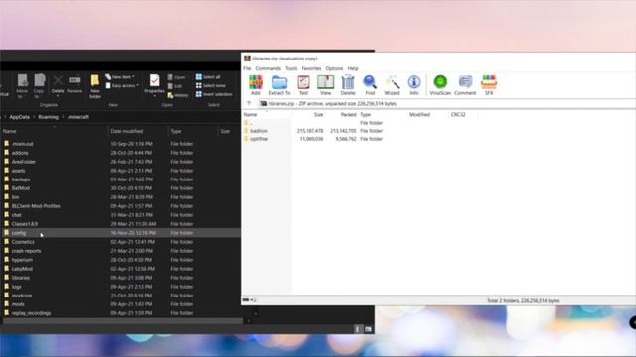Screen dimensions: 636x357
Task: Click the WinRAR archive path address field
Action: tap(447, 103)
